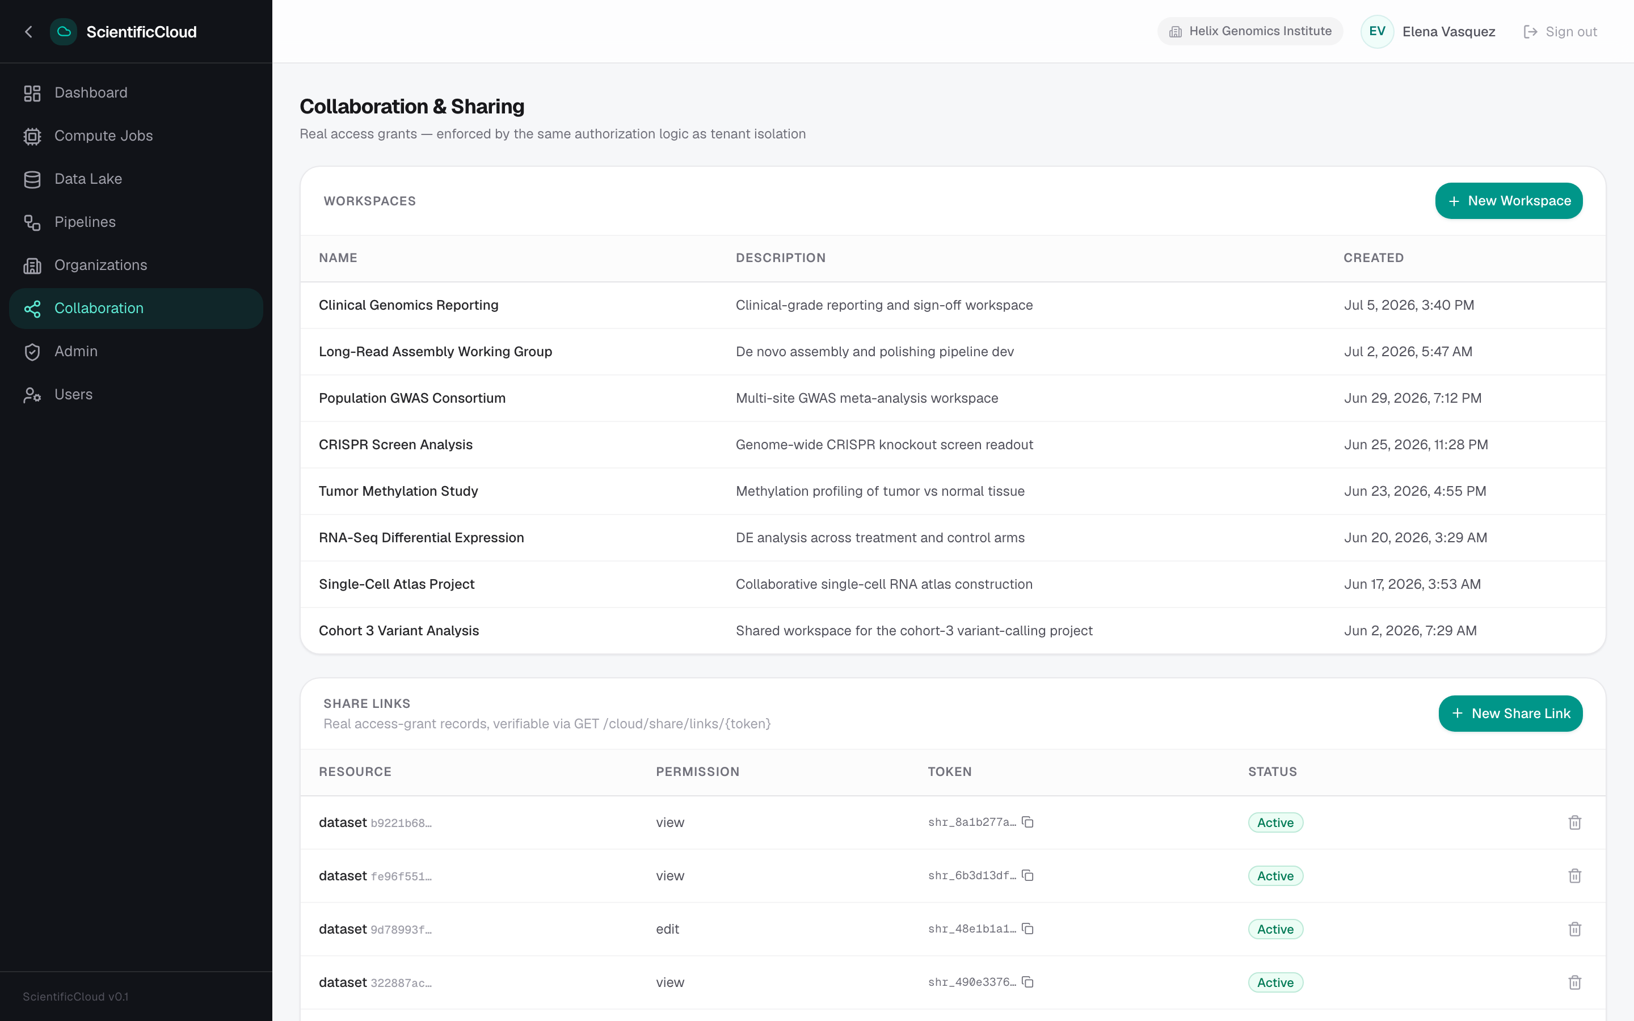Collapse the sidebar with the back chevron
The height and width of the screenshot is (1021, 1634).
pyautogui.click(x=28, y=32)
